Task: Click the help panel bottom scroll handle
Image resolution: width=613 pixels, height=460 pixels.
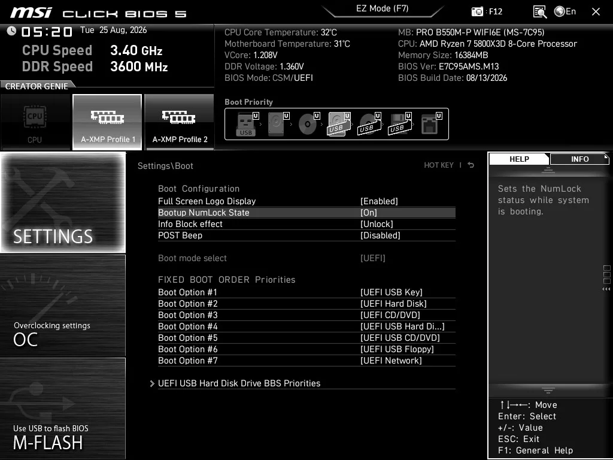Action: (548, 390)
